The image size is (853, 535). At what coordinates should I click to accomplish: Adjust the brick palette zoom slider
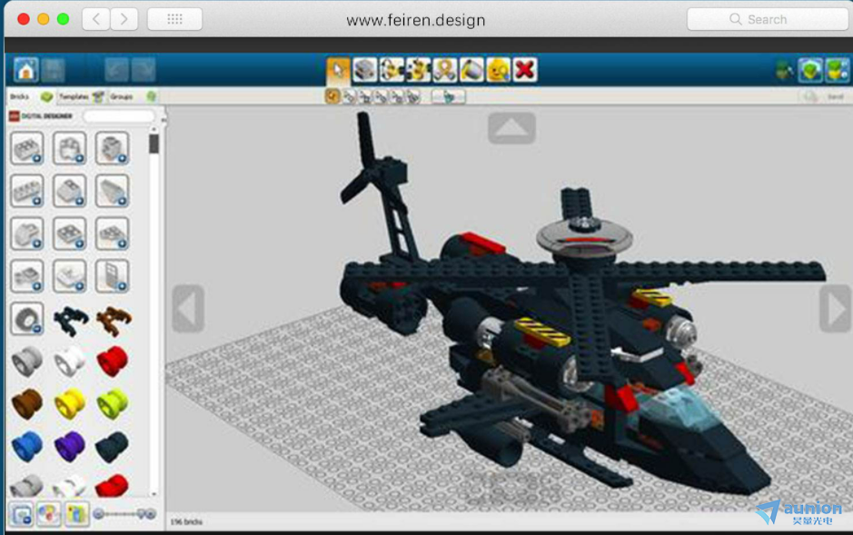pyautogui.click(x=124, y=514)
